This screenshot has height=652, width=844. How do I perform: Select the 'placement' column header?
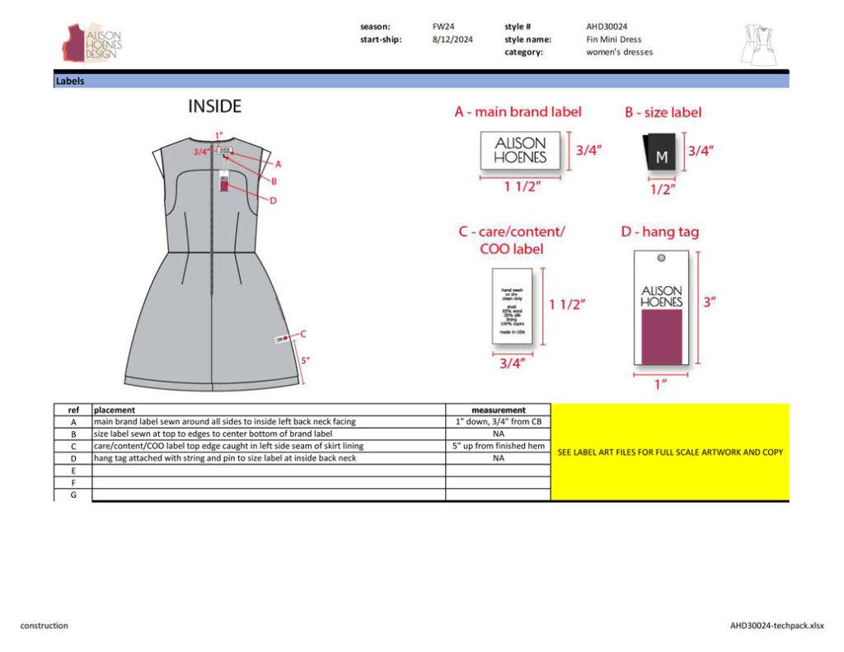click(x=269, y=410)
